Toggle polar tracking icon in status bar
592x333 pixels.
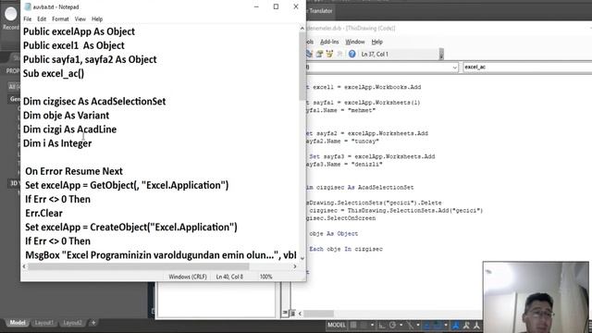[392, 325]
